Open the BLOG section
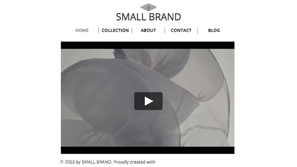Viewport: 297px width, 167px height. (214, 30)
